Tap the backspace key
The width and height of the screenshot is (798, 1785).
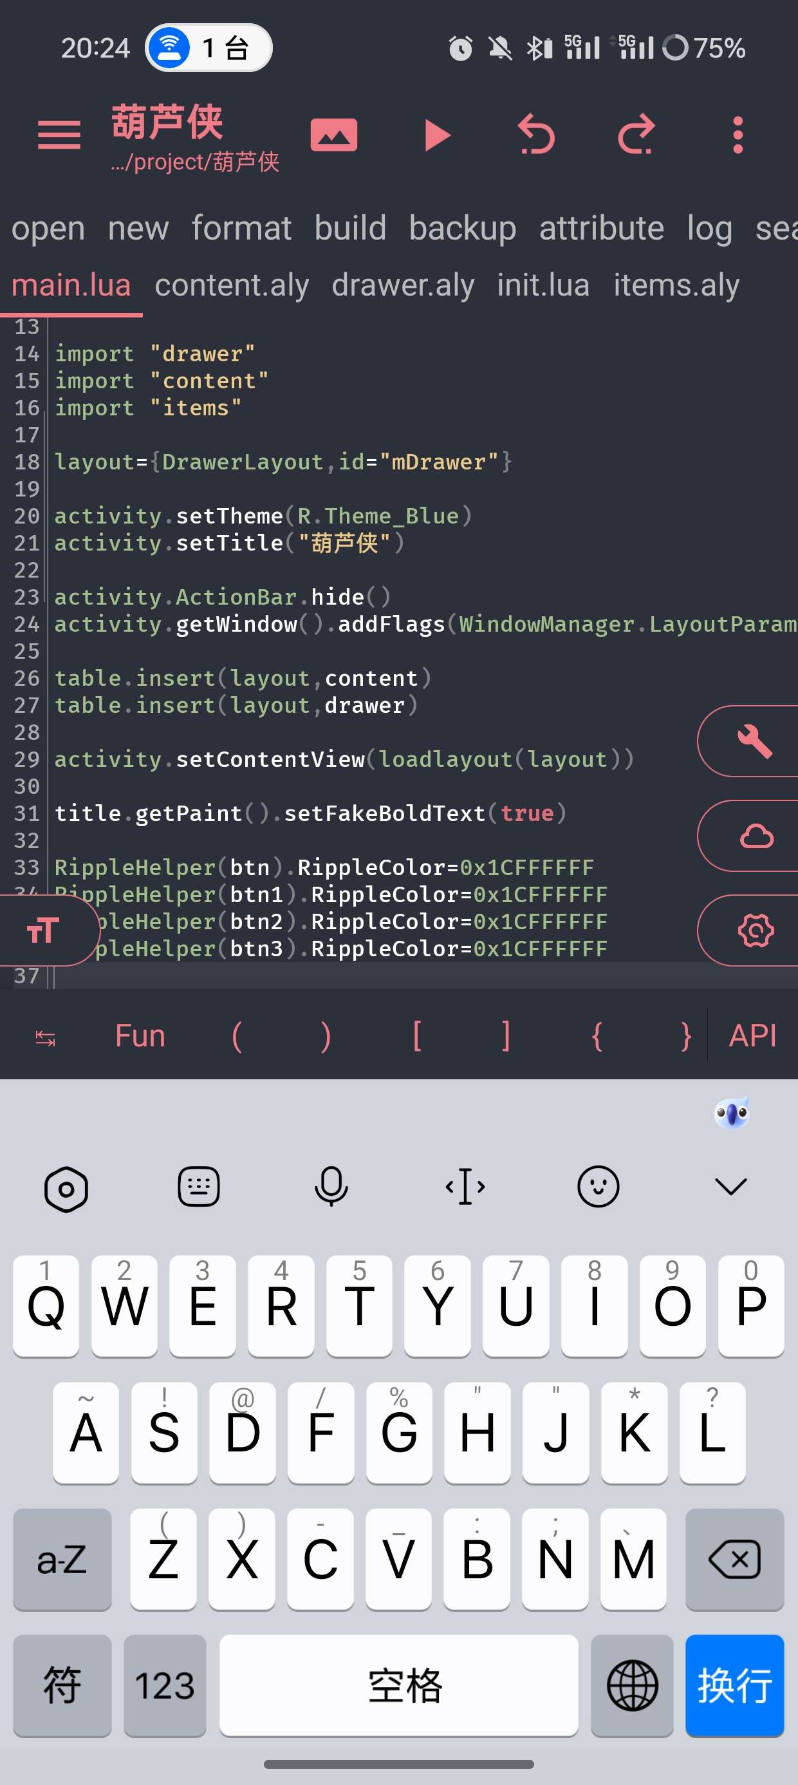pyautogui.click(x=735, y=1560)
